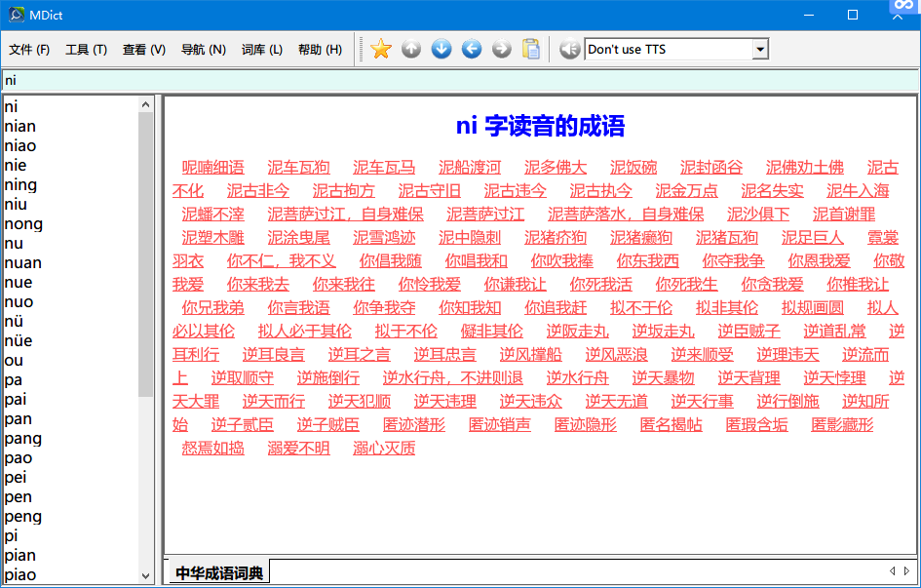Viewport: 921px width, 588px height.
Task: Select pei in the word list
Action: 16,477
